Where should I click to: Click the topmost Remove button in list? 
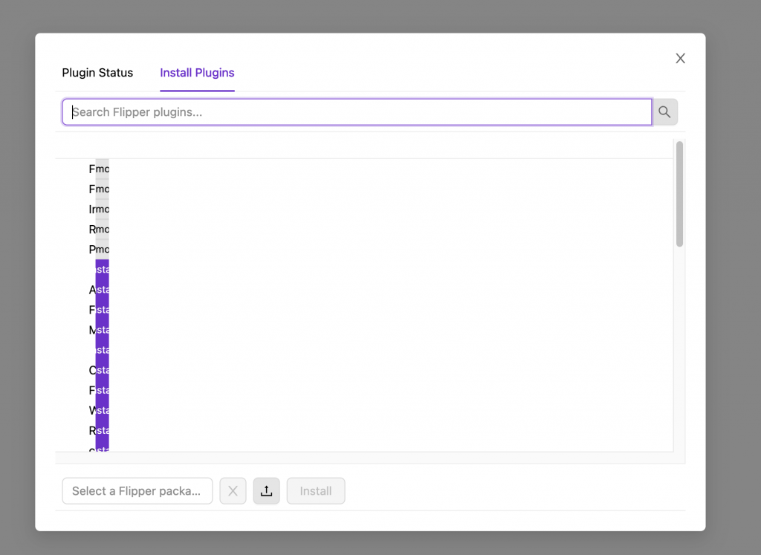(x=103, y=169)
